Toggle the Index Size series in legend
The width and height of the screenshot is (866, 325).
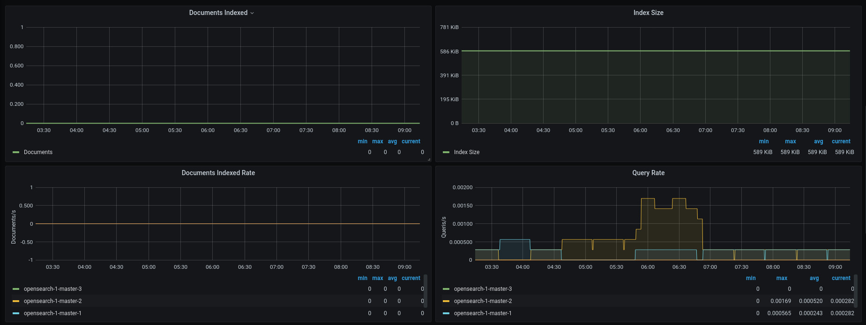[467, 152]
